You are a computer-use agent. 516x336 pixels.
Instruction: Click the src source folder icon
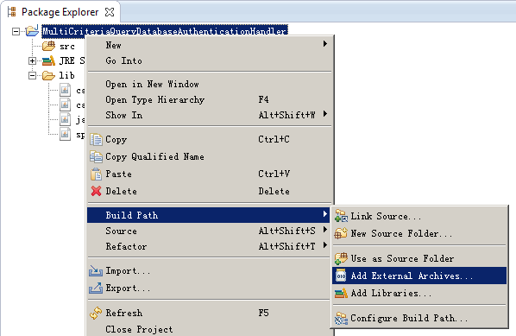pyautogui.click(x=49, y=46)
